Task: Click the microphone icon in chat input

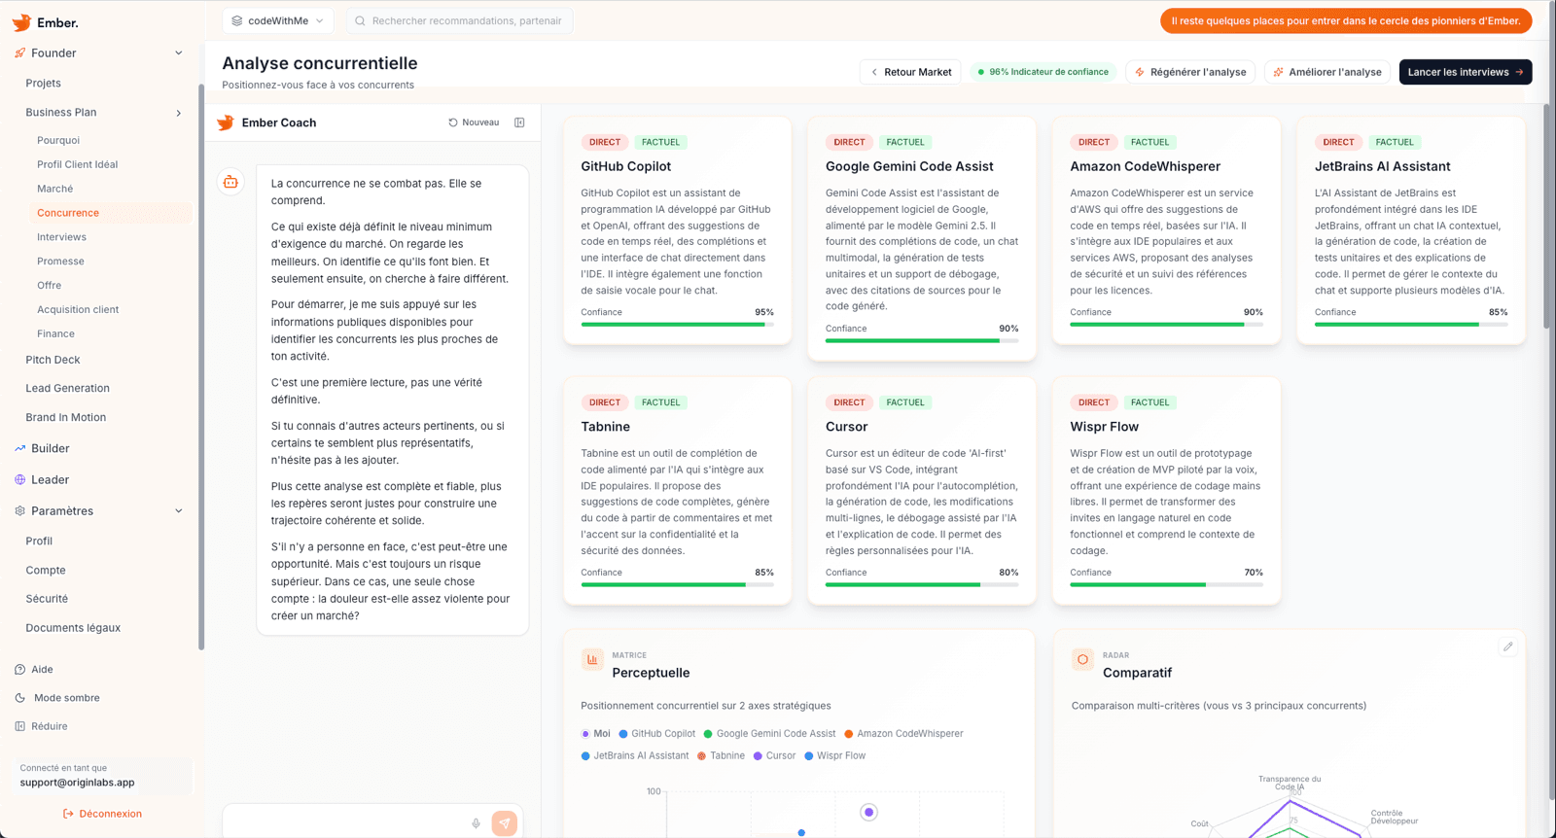Action: pyautogui.click(x=477, y=823)
